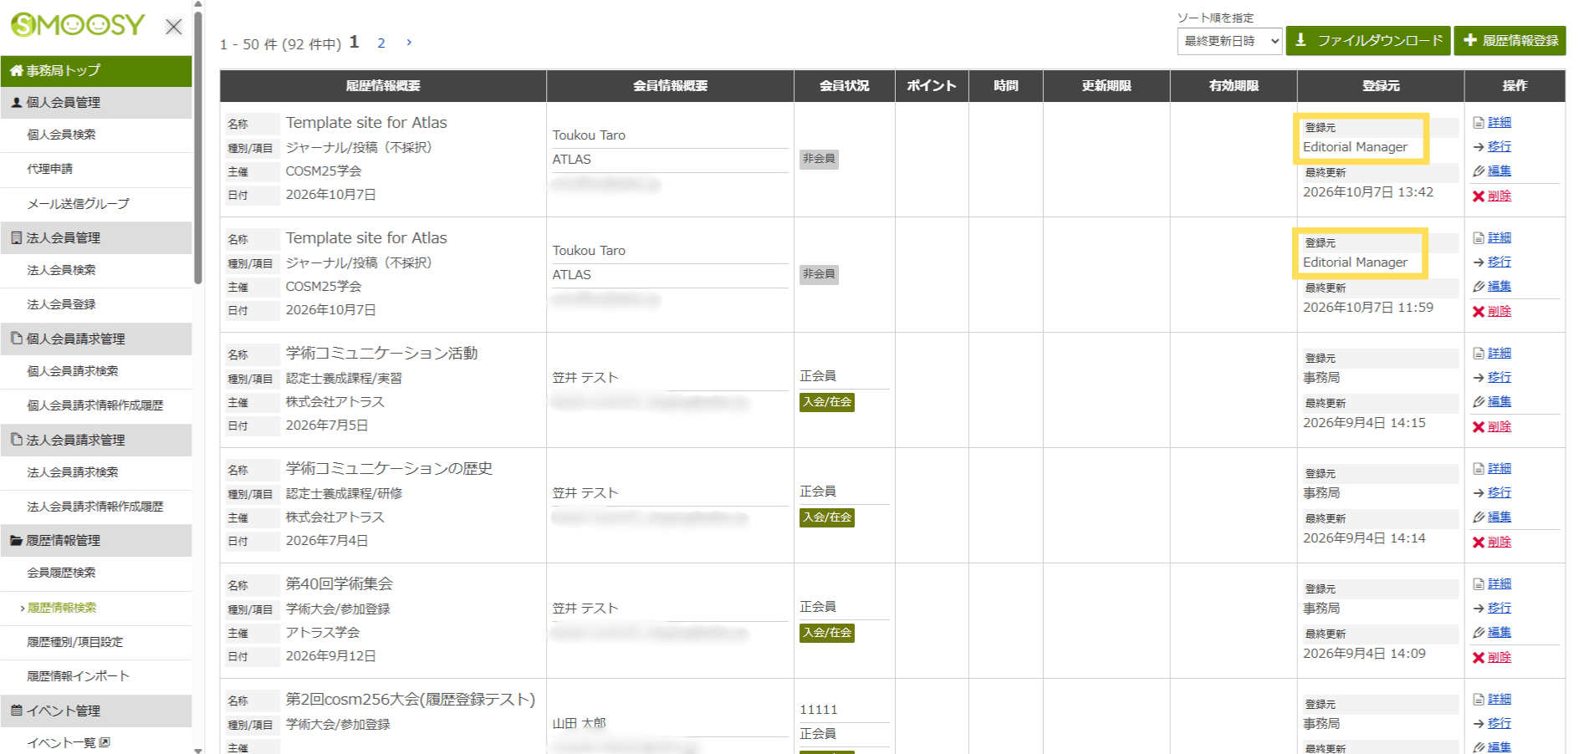The width and height of the screenshot is (1589, 754).
Task: Click 削除 for the 11:59 Template site row
Action: pyautogui.click(x=1500, y=311)
